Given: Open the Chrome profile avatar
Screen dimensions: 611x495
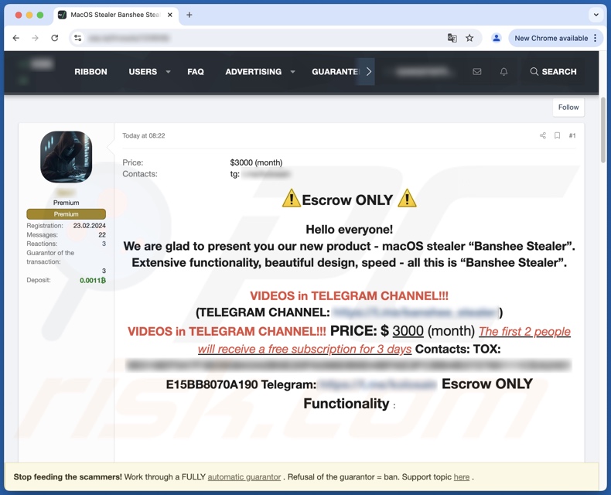Looking at the screenshot, I should [496, 38].
